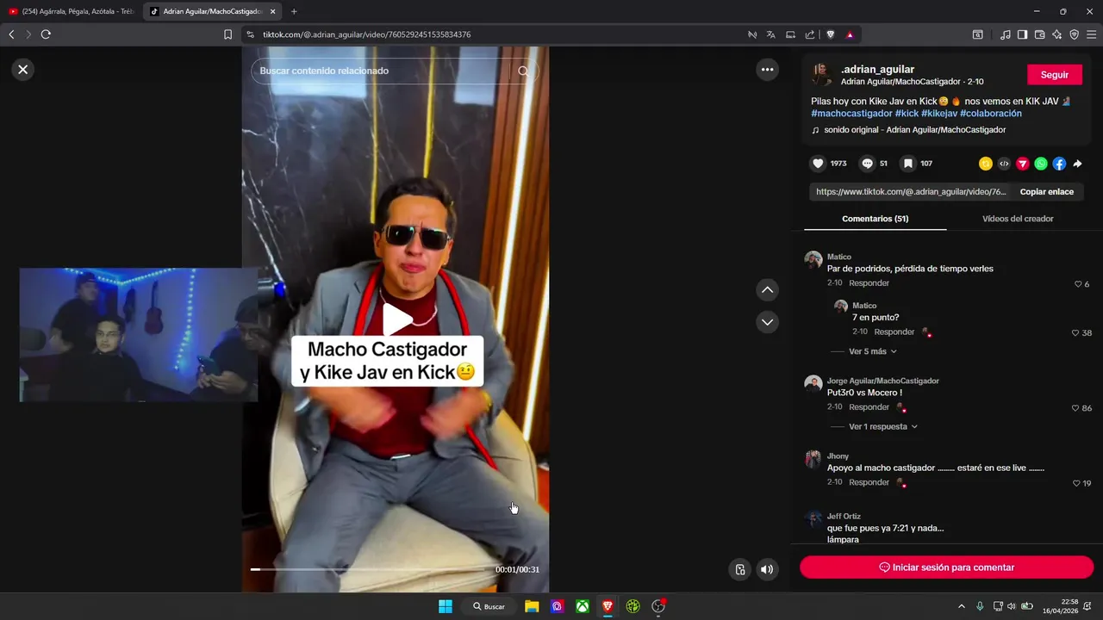Click the video URL text field
Viewport: 1103px width, 620px height.
911,192
